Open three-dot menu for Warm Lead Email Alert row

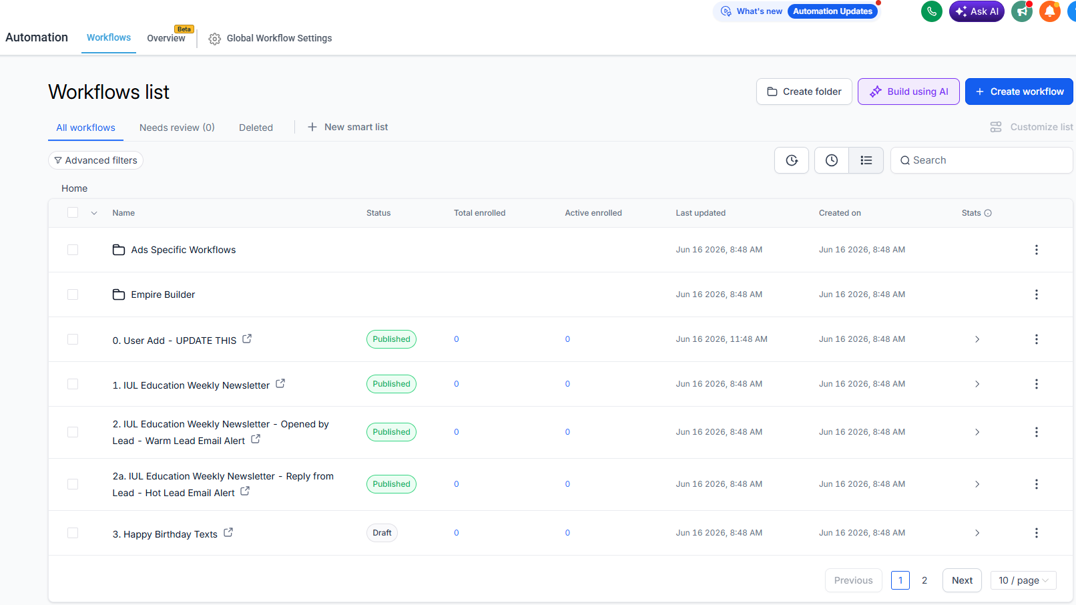click(x=1037, y=432)
